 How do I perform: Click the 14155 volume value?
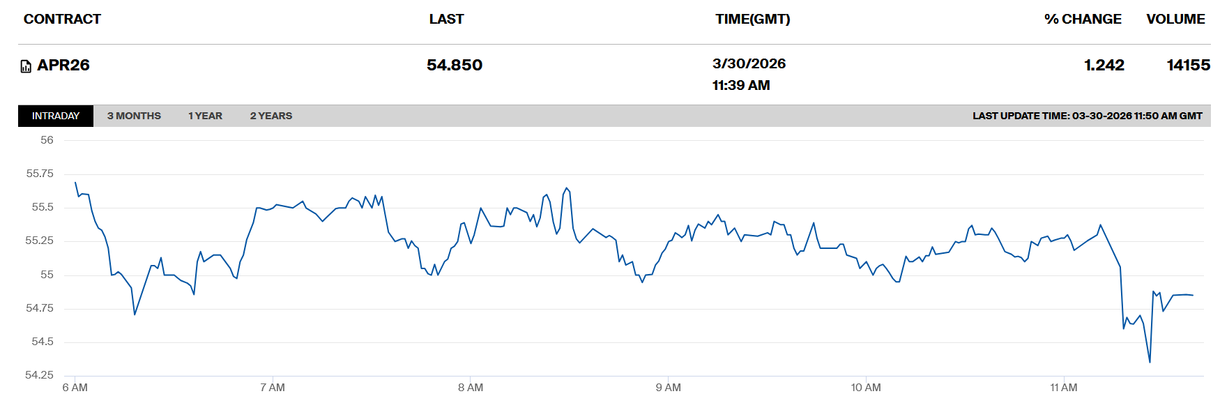tap(1188, 65)
